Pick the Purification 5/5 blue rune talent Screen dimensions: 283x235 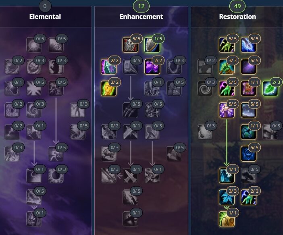pos(248,154)
